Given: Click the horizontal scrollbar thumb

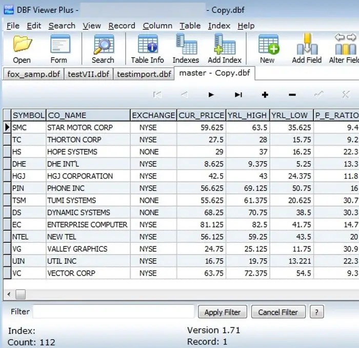Looking at the screenshot, I should (x=21, y=295).
